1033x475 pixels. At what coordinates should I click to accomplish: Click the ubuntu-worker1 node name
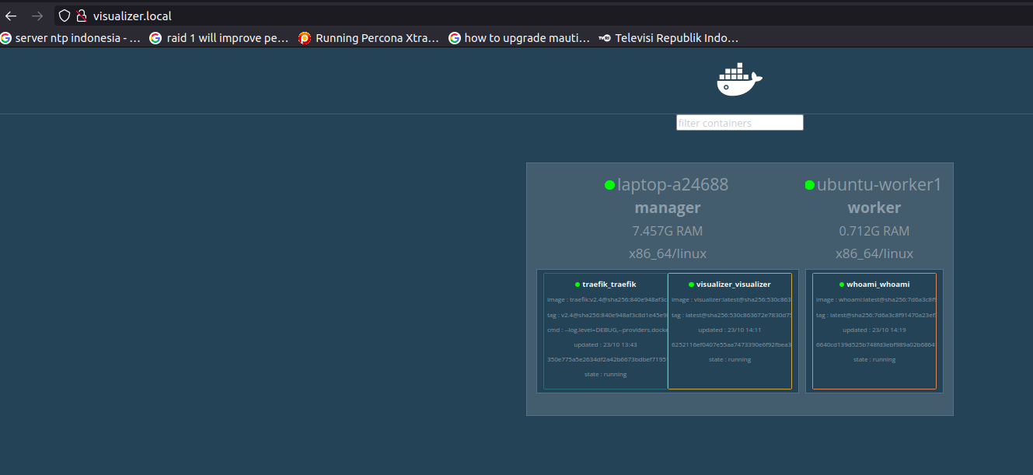879,185
